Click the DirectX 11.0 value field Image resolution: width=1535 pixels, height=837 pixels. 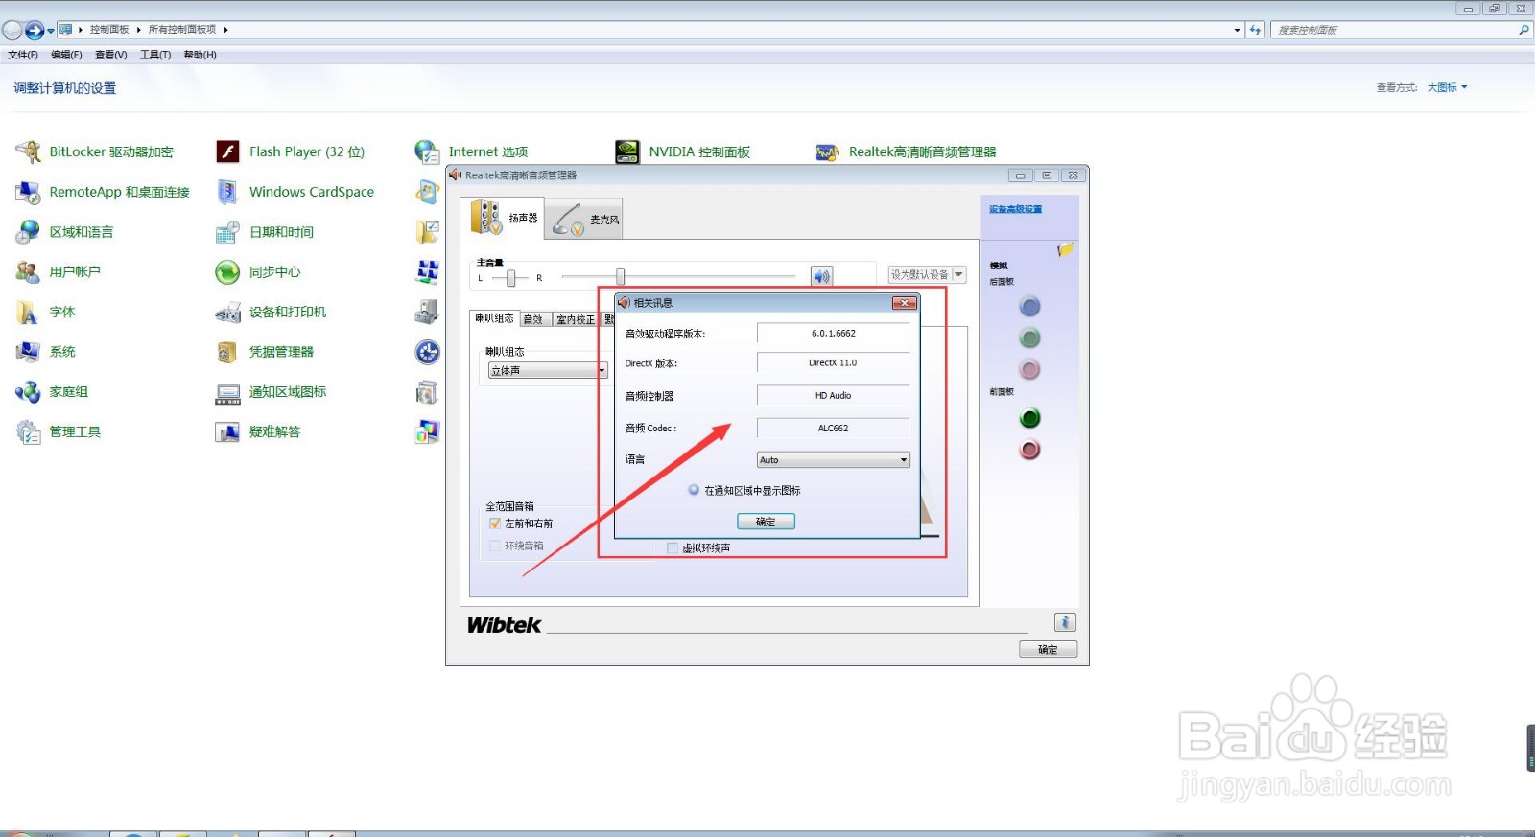pos(834,363)
